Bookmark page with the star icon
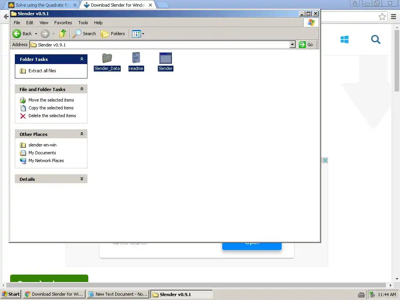The width and height of the screenshot is (400, 300). click(382, 17)
